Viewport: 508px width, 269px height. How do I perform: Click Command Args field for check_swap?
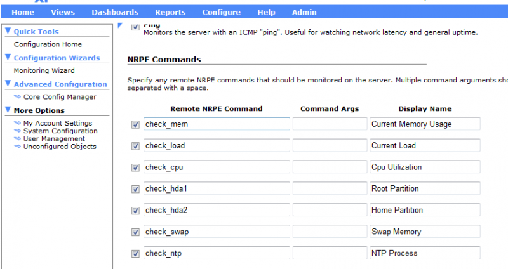pos(330,232)
